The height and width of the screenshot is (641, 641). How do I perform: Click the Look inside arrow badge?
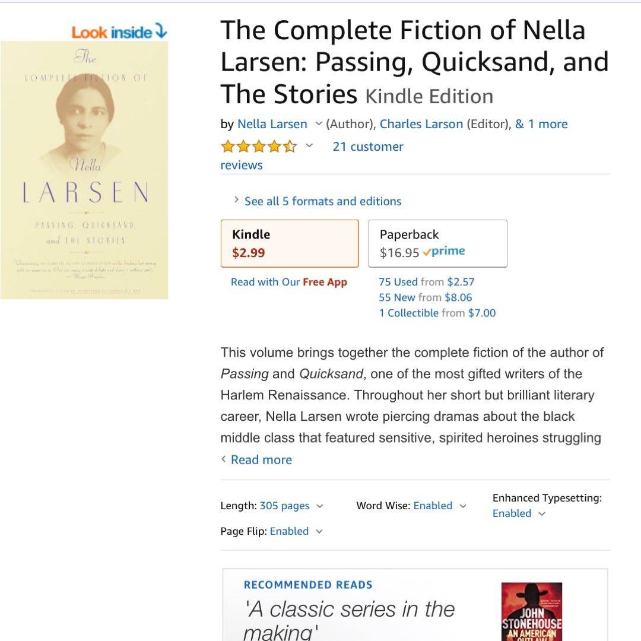[x=119, y=32]
